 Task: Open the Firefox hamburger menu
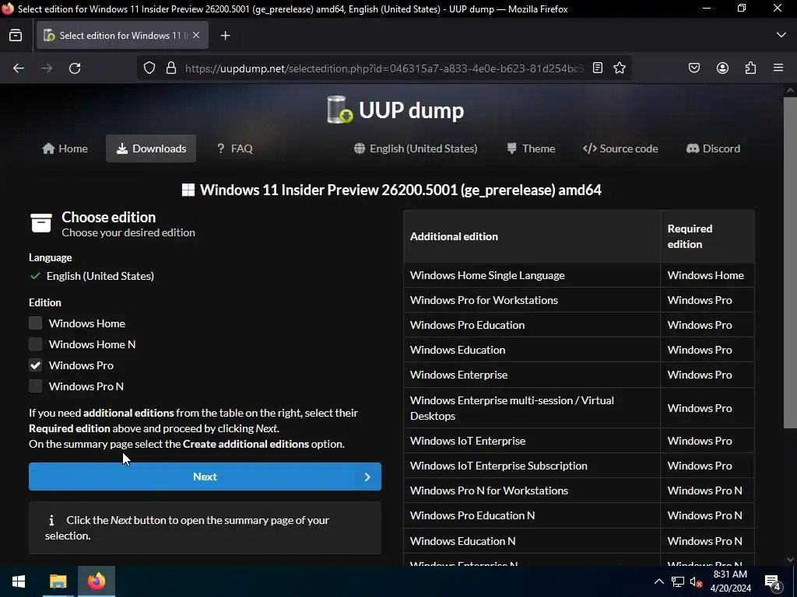click(x=778, y=68)
